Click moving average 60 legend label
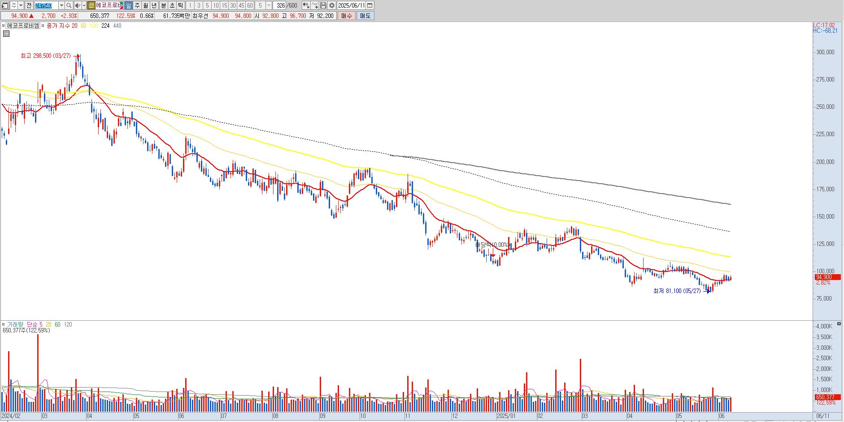The width and height of the screenshot is (844, 422). coord(83,26)
